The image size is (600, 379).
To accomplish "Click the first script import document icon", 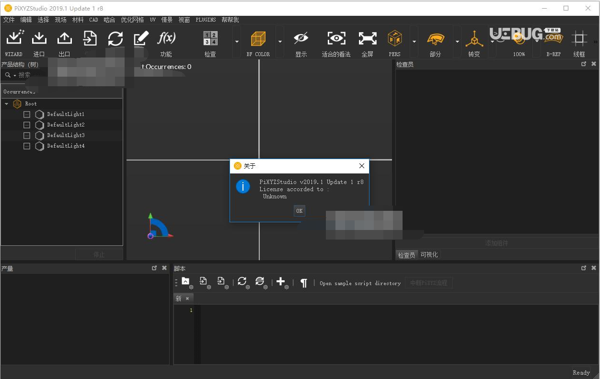I will (x=204, y=282).
